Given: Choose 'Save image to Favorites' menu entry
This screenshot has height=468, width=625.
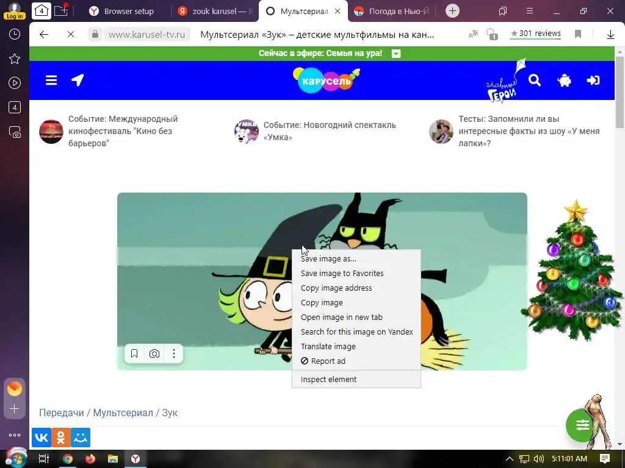Looking at the screenshot, I should pos(356,274).
